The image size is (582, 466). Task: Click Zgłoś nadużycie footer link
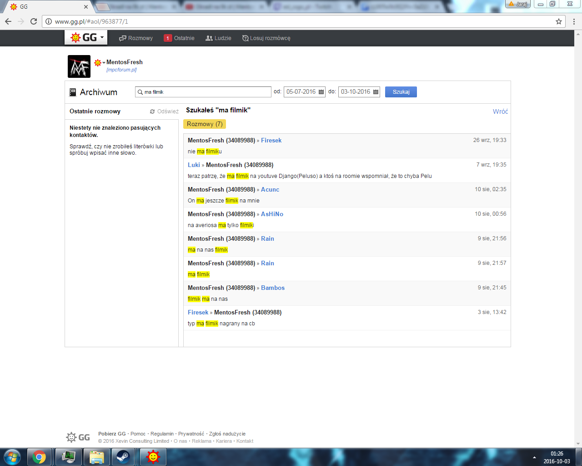(x=227, y=434)
